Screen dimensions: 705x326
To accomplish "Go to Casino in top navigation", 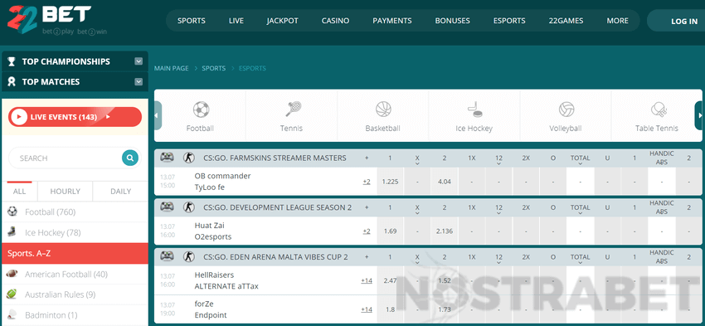I will point(335,21).
